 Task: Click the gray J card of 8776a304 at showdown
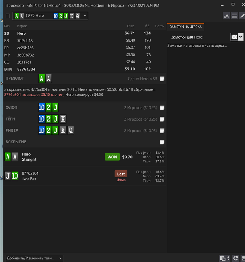pos(8,176)
